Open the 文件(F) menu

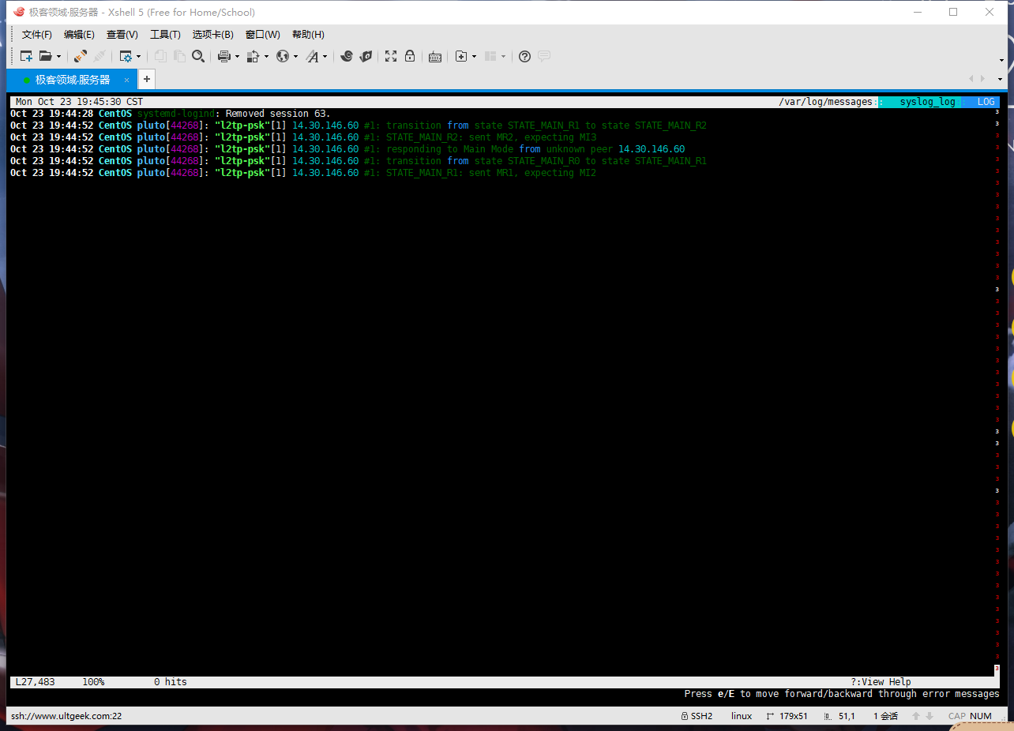(37, 35)
